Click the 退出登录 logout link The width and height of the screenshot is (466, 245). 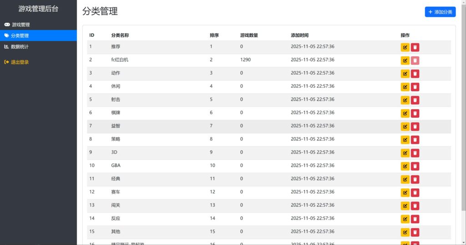pos(20,62)
